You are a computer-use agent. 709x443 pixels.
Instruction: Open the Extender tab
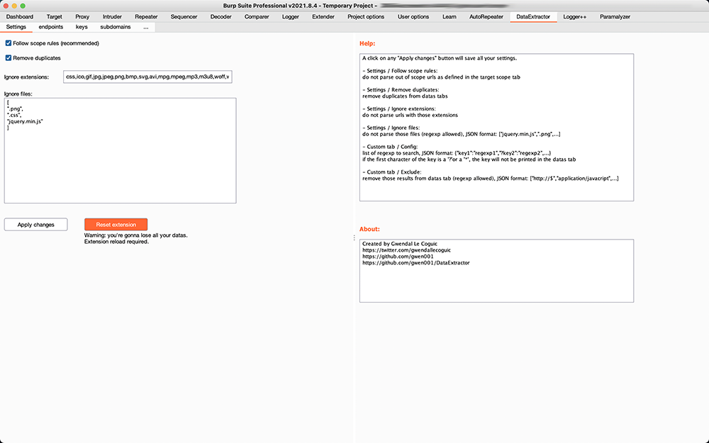(323, 17)
